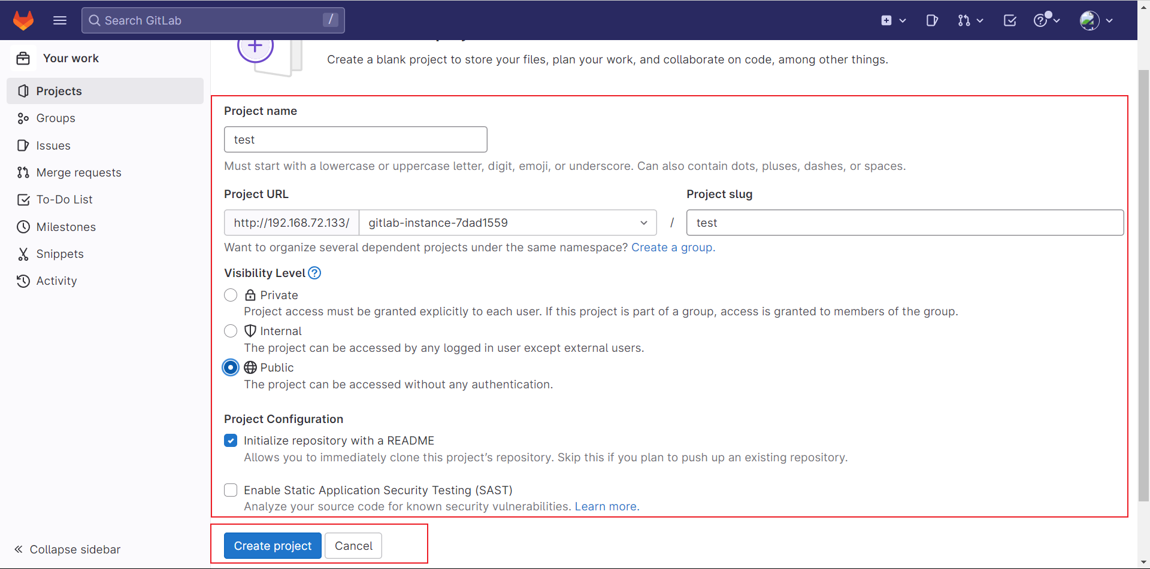1150x569 pixels.
Task: Expand the gitlab-instance-7dad1559 namespace dropdown
Action: tap(508, 223)
